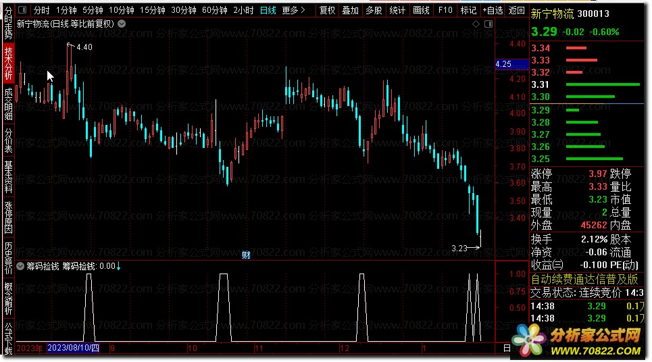Select the 3.30 ask price row
Screen dimensions: 652x362
[587, 97]
